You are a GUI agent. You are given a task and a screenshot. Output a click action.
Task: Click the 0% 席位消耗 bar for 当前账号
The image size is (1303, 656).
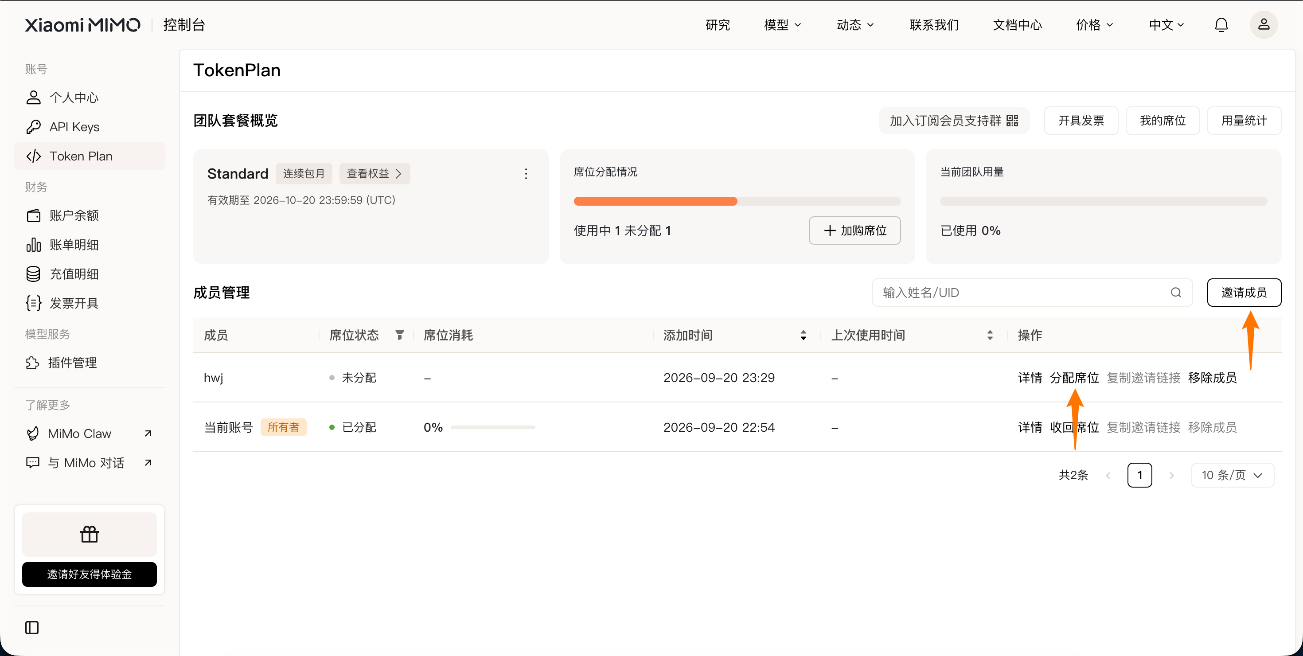[493, 427]
